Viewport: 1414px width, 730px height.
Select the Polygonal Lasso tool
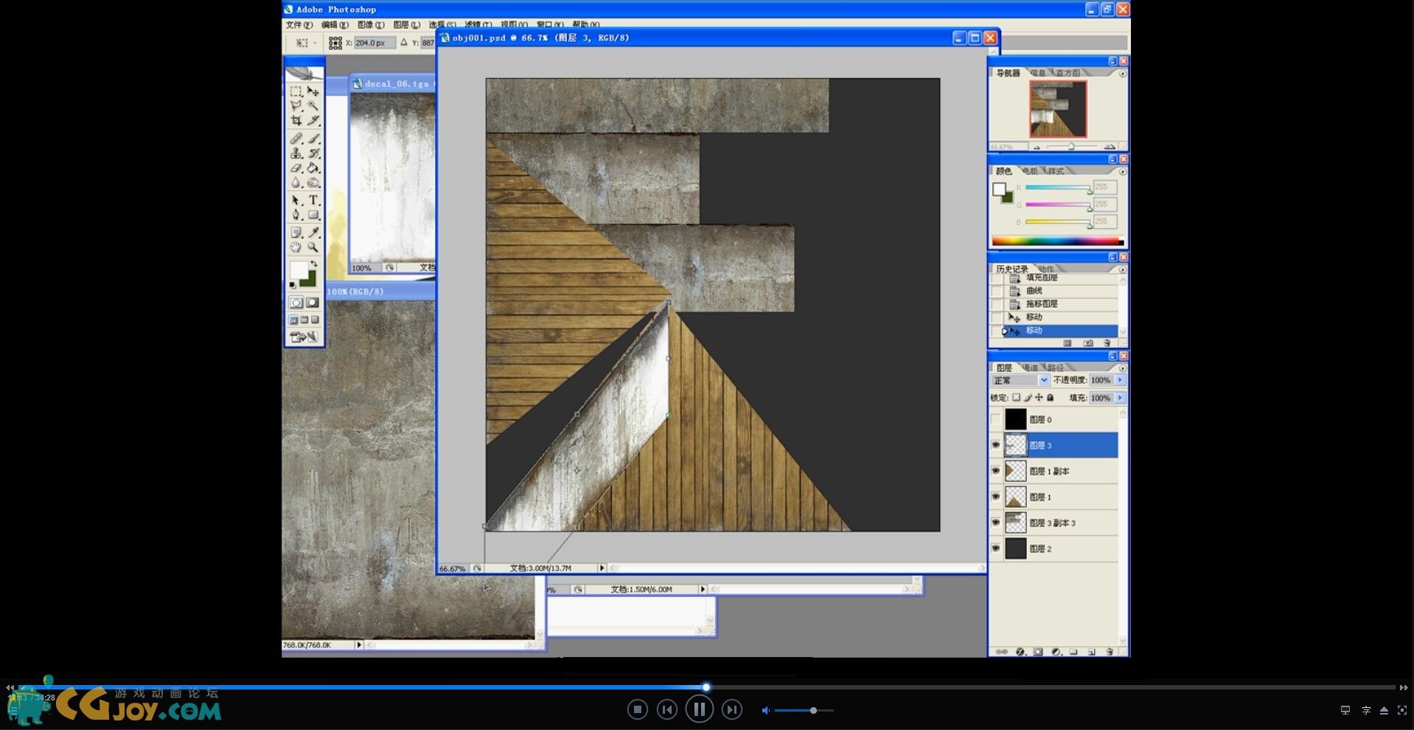pyautogui.click(x=296, y=106)
